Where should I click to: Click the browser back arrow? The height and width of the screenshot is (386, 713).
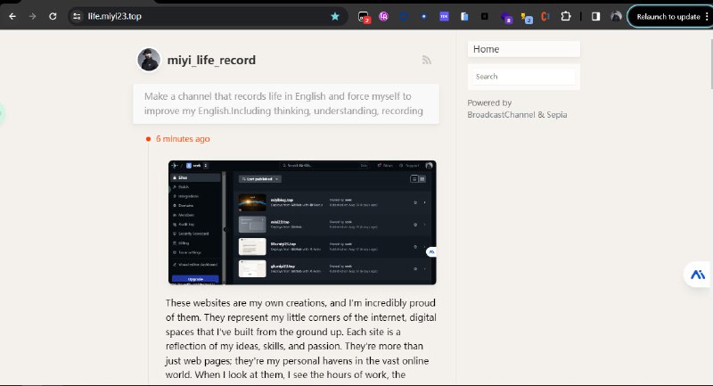point(12,16)
